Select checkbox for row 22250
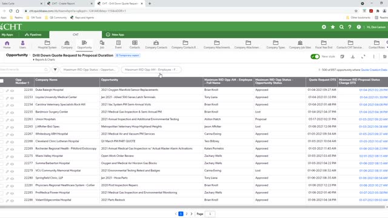 1,90
